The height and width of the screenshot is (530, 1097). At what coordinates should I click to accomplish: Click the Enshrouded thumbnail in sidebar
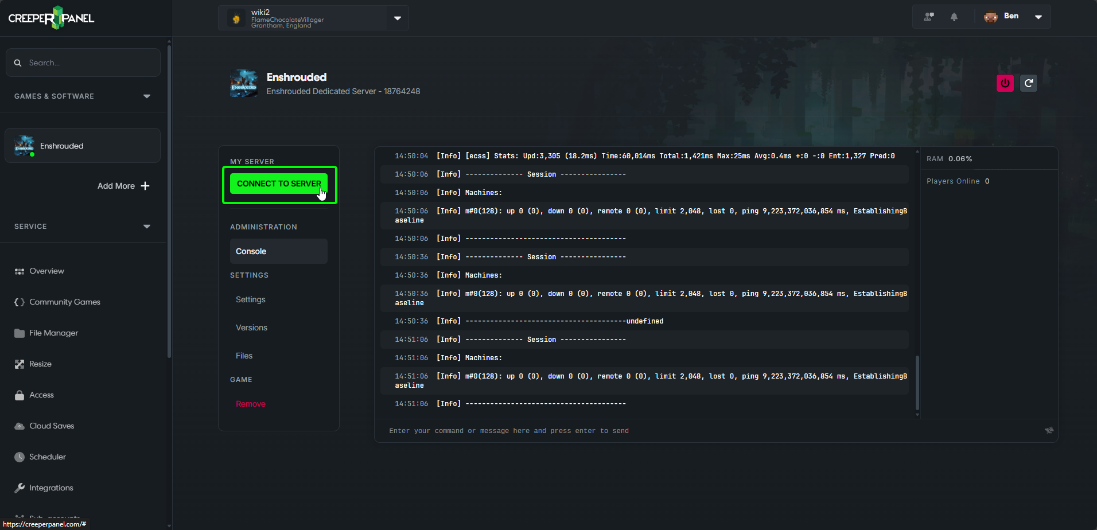coord(24,146)
